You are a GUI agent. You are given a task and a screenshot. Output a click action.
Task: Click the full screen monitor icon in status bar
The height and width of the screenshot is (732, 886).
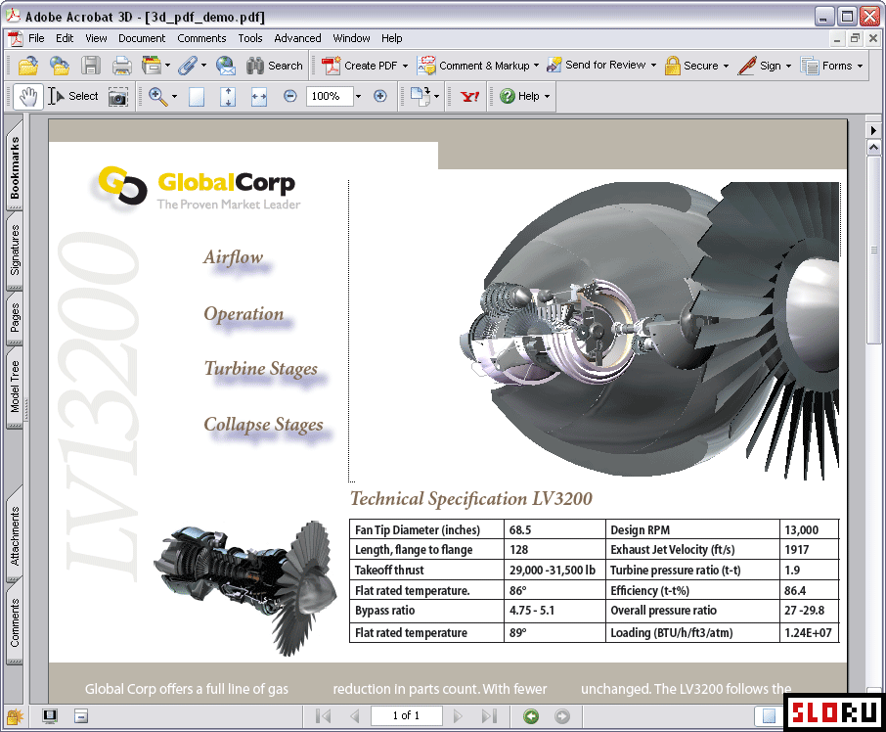pos(50,716)
